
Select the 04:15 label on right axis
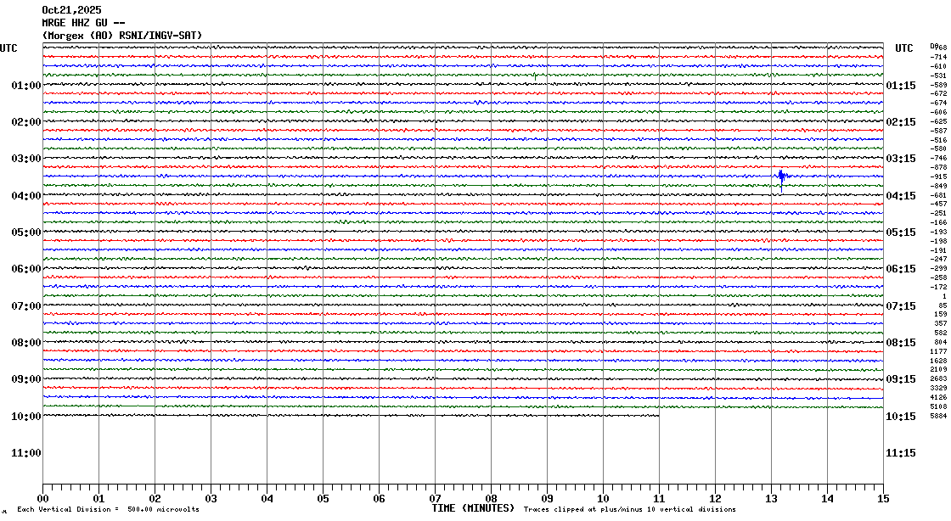click(900, 196)
